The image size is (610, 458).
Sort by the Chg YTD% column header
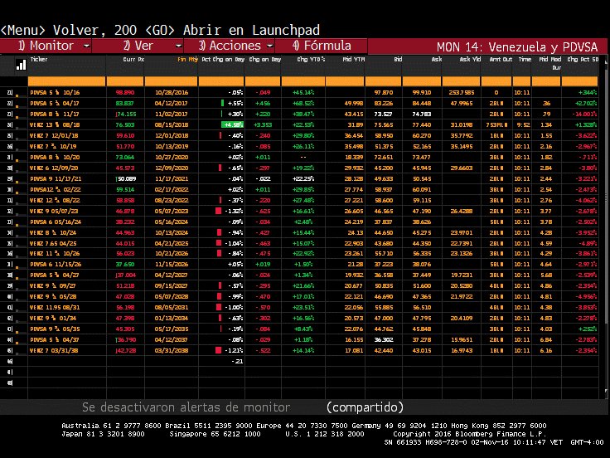point(311,59)
